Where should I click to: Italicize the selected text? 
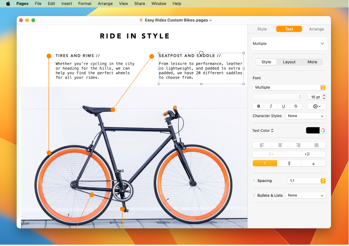click(x=271, y=106)
